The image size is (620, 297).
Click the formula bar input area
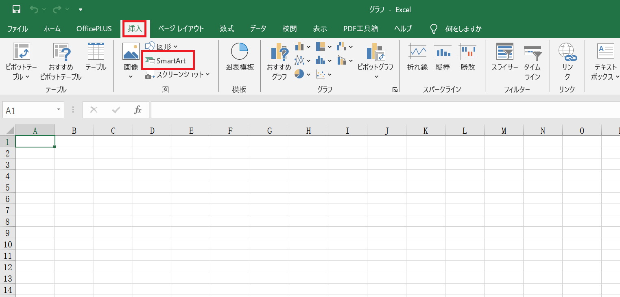point(385,110)
